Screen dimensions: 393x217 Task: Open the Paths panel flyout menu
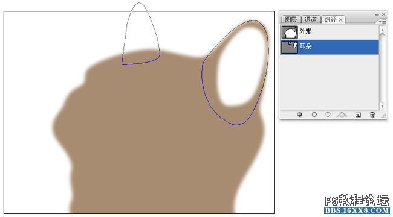click(383, 22)
